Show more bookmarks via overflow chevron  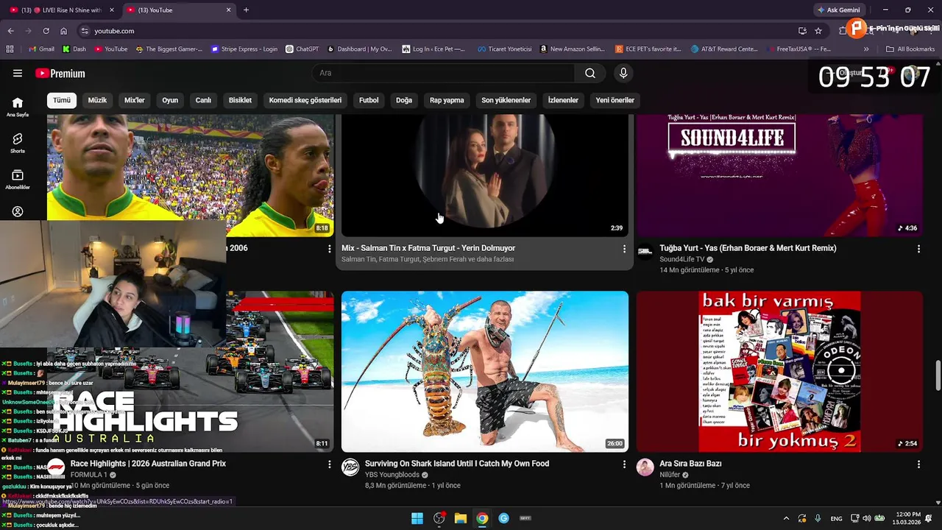coord(866,49)
